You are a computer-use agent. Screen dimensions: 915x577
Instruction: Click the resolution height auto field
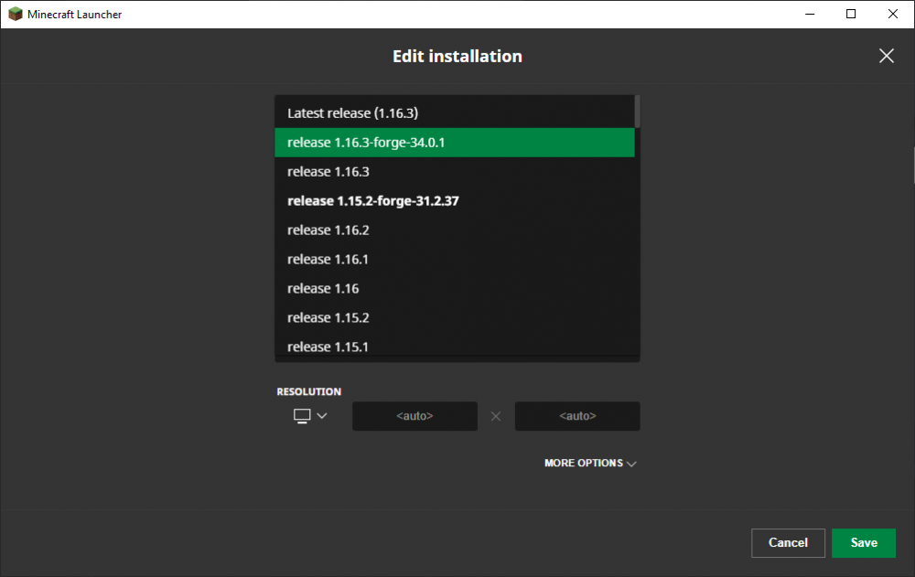coord(577,416)
